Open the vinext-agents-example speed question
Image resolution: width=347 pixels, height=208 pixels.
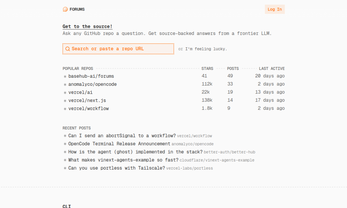coord(122,160)
